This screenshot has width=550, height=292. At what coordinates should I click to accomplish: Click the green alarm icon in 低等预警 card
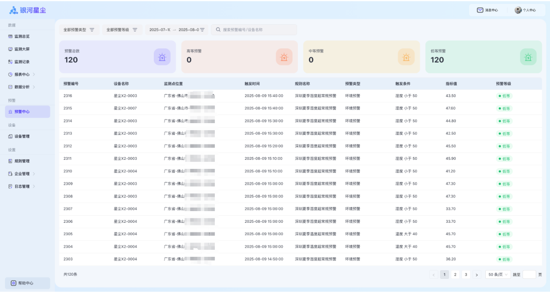pos(528,57)
